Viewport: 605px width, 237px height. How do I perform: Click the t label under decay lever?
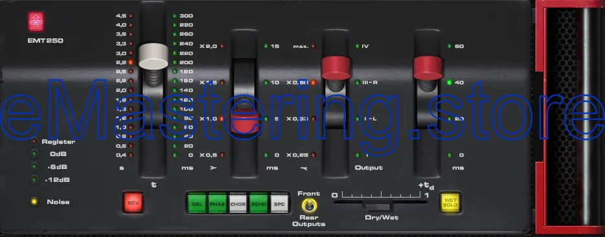(153, 185)
